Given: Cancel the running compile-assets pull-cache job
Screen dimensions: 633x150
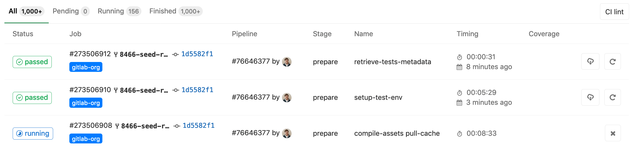Looking at the screenshot, I should [613, 133].
